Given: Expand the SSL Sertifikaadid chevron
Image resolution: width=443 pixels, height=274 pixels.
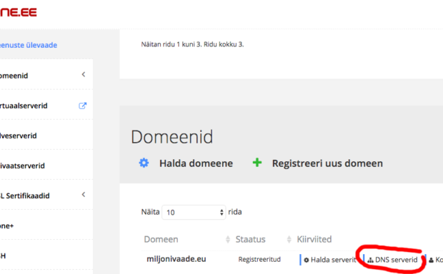Looking at the screenshot, I should tap(84, 194).
